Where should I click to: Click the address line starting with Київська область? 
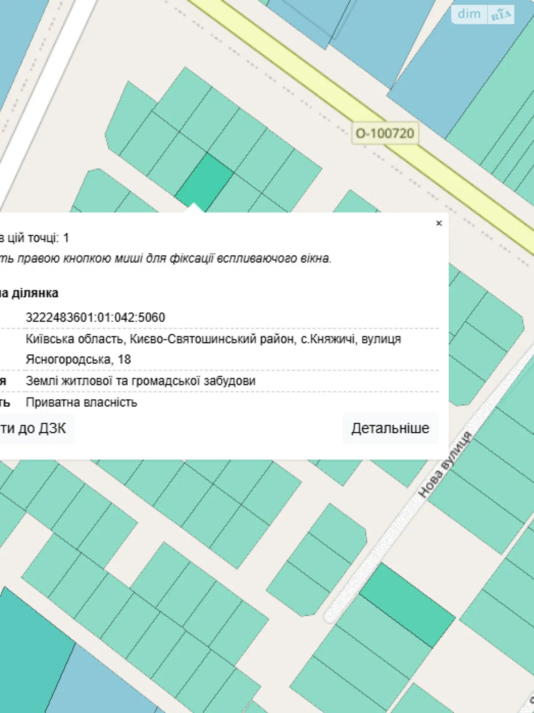tap(213, 339)
